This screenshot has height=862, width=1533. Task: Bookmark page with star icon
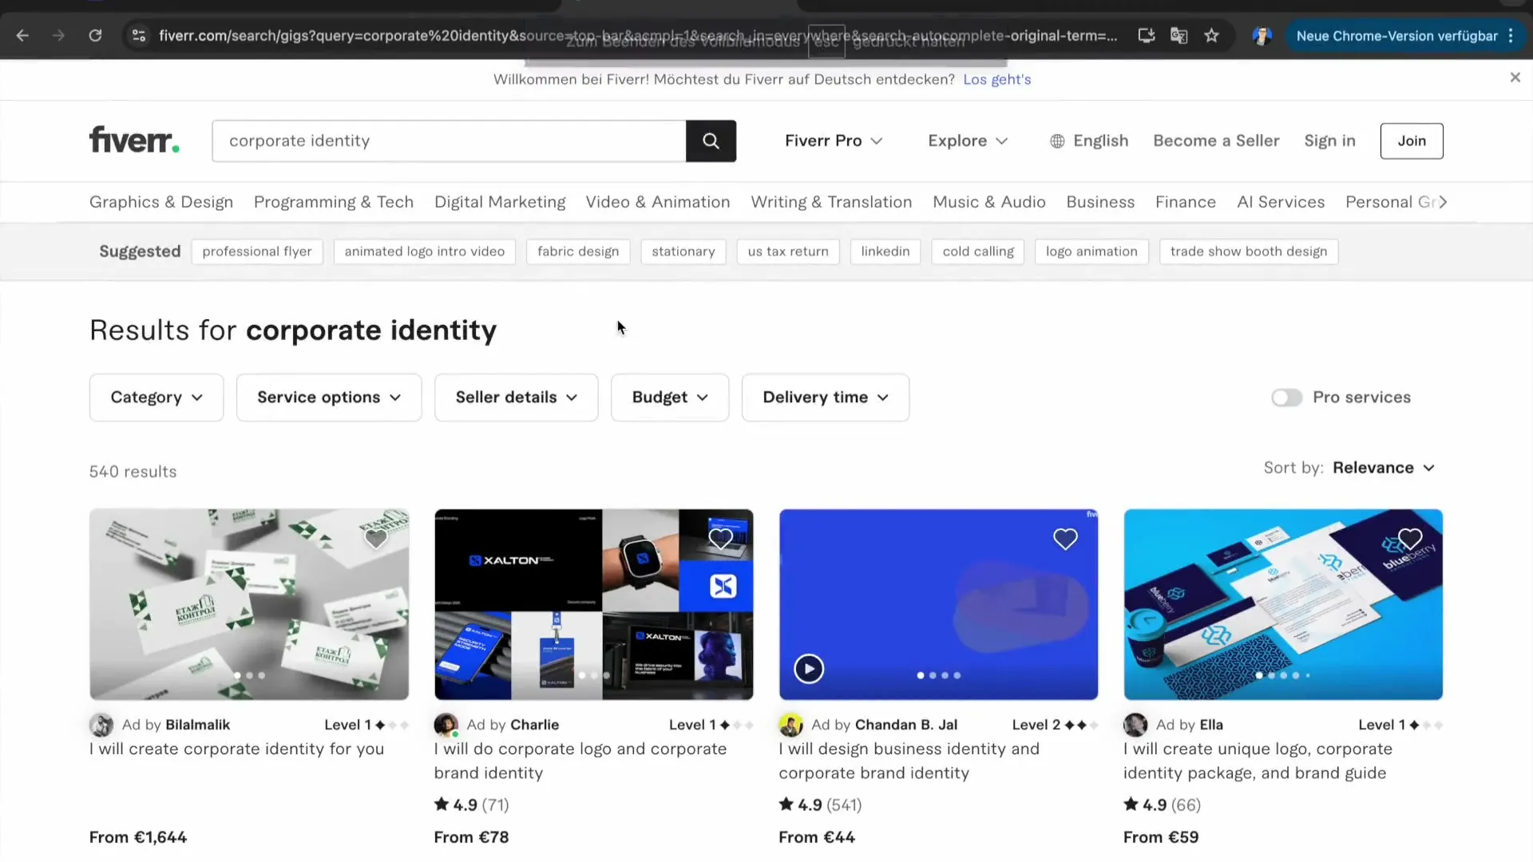1211,36
